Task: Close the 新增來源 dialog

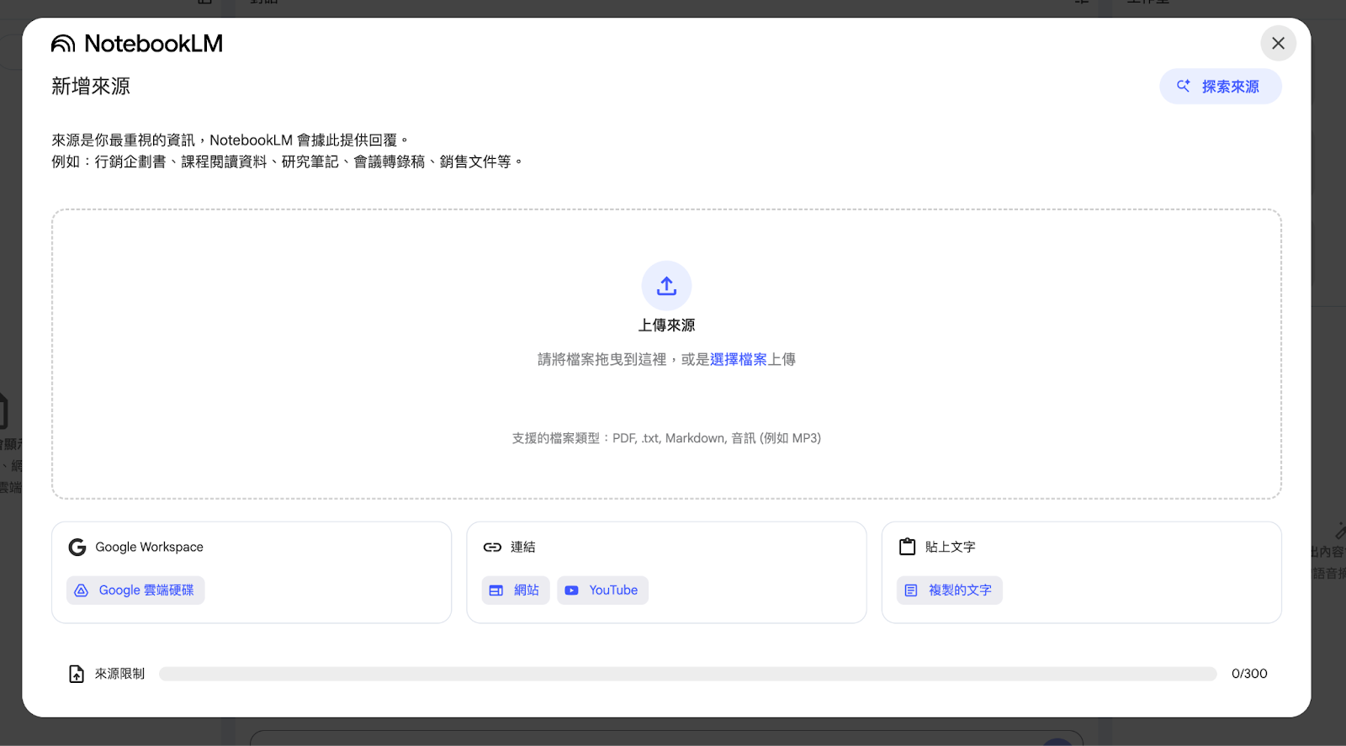Action: [1278, 44]
